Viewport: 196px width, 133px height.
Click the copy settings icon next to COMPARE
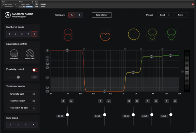pos(24,7)
